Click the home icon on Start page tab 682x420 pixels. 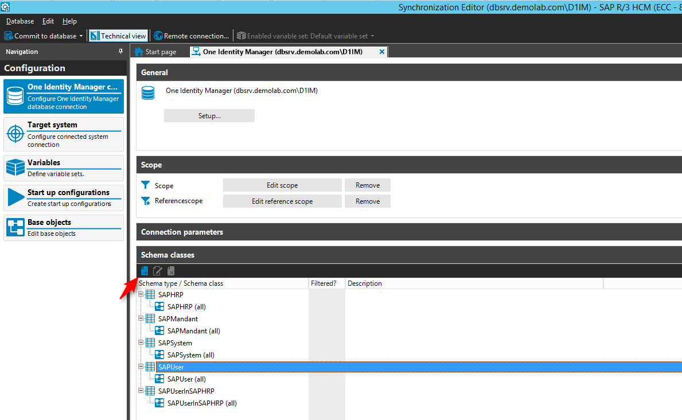pyautogui.click(x=139, y=52)
